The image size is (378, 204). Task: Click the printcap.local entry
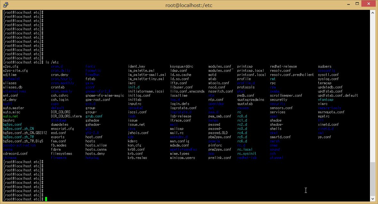pyautogui.click(x=251, y=71)
